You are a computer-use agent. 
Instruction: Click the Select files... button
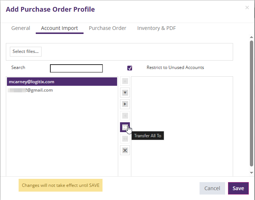[x=26, y=51]
